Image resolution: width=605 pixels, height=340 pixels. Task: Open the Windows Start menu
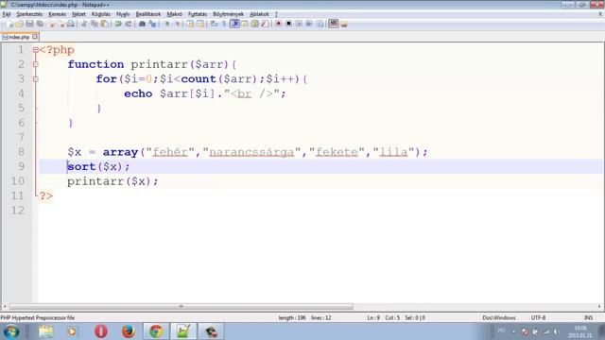coord(11,331)
